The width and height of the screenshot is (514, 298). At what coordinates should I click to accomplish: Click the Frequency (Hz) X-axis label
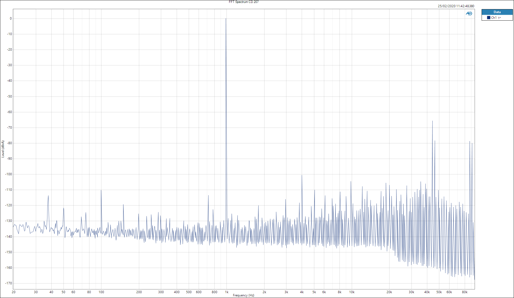coord(243,295)
